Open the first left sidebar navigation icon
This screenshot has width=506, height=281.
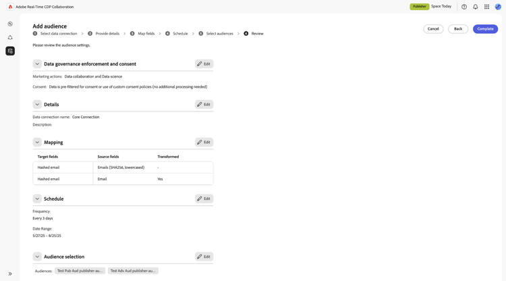click(x=10, y=24)
